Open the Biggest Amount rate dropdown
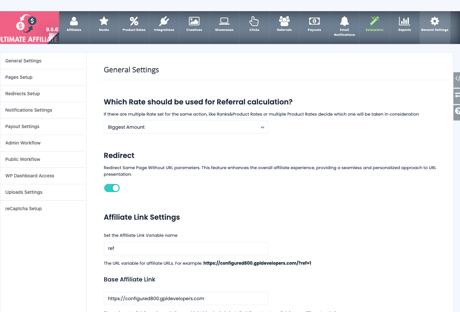This screenshot has width=460, height=312. (x=186, y=127)
